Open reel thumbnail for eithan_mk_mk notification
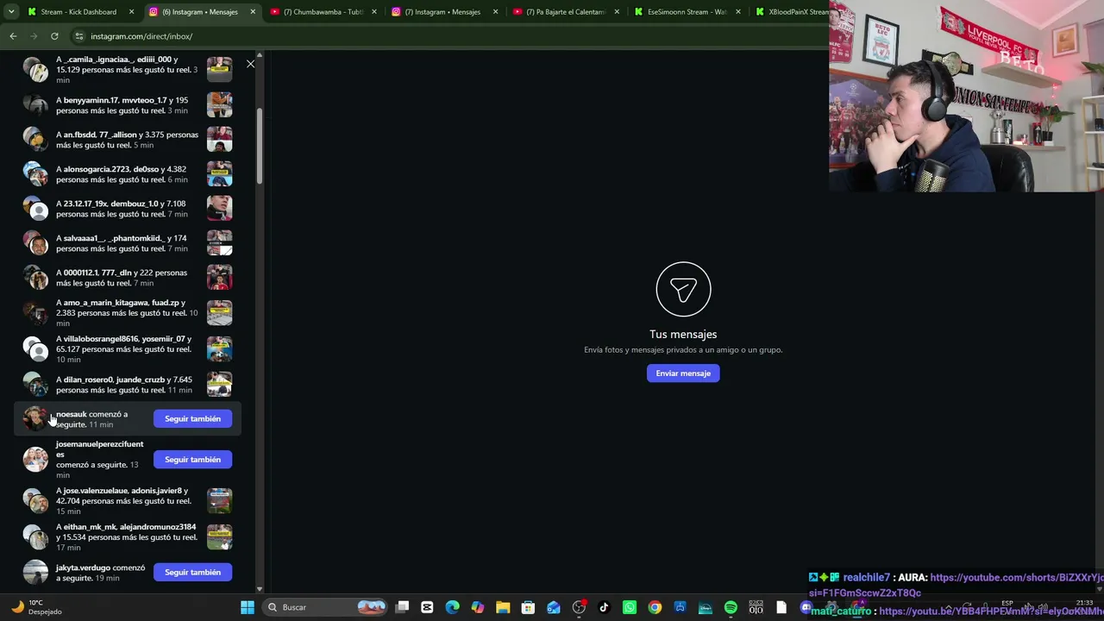1104x621 pixels. point(219,537)
